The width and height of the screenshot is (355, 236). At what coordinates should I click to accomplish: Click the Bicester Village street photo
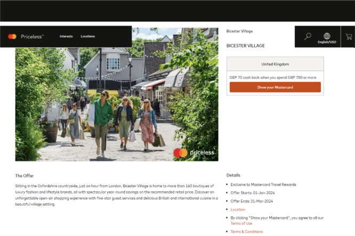point(117,95)
